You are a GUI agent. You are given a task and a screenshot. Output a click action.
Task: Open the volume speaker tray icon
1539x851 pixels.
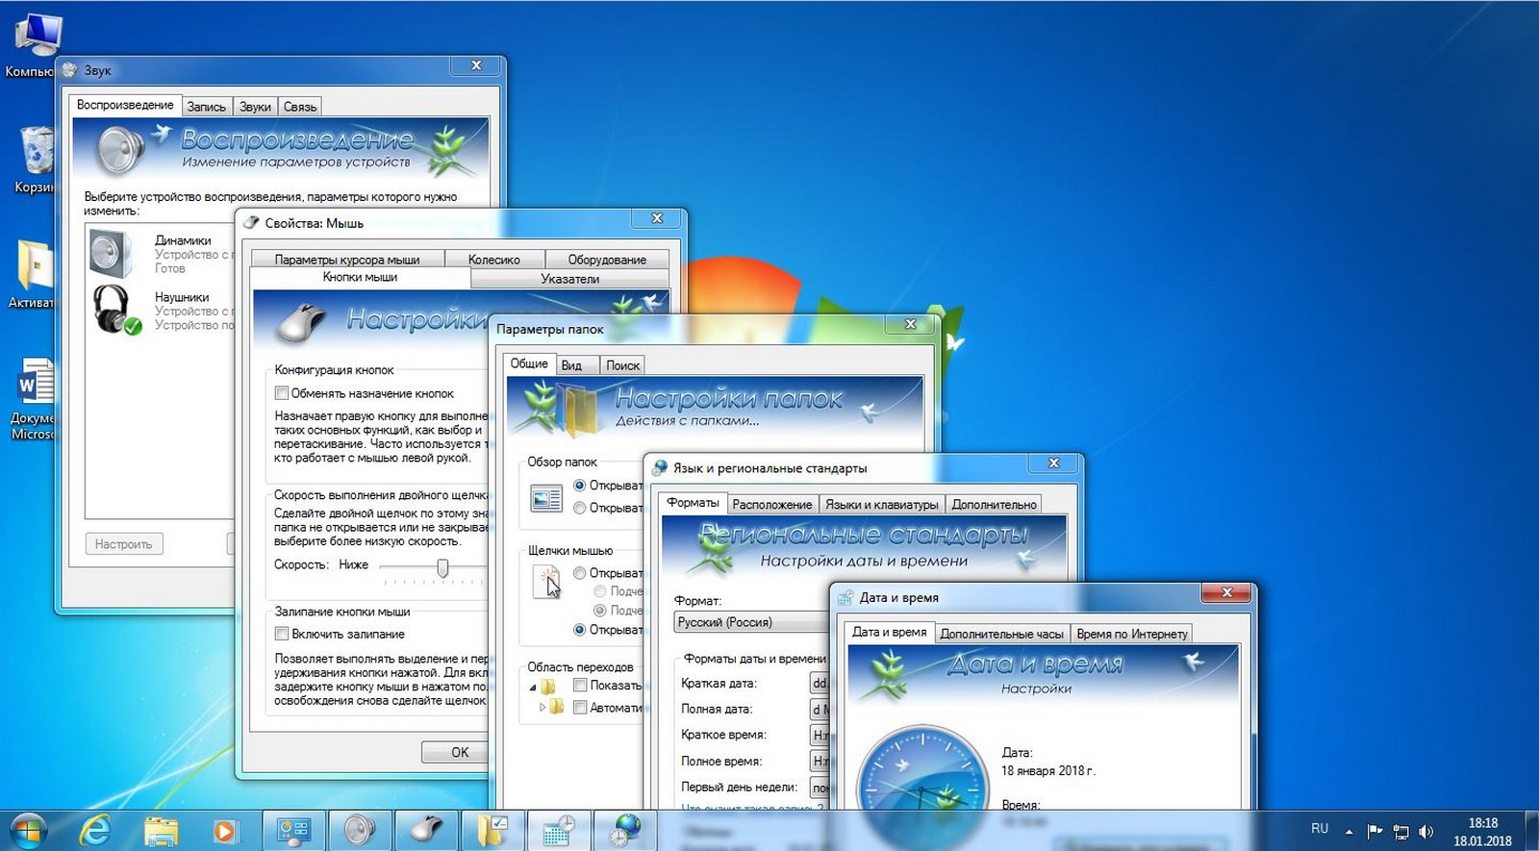tap(1426, 831)
